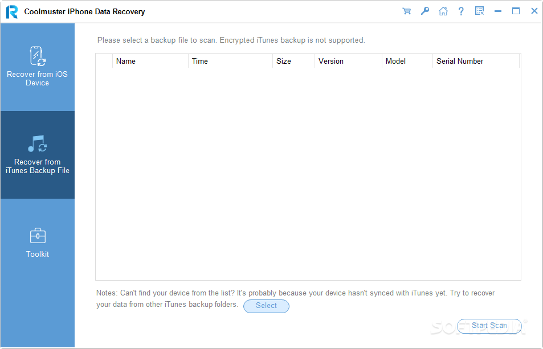This screenshot has width=543, height=349.
Task: Click the music note iTunes backup icon
Action: 38,143
